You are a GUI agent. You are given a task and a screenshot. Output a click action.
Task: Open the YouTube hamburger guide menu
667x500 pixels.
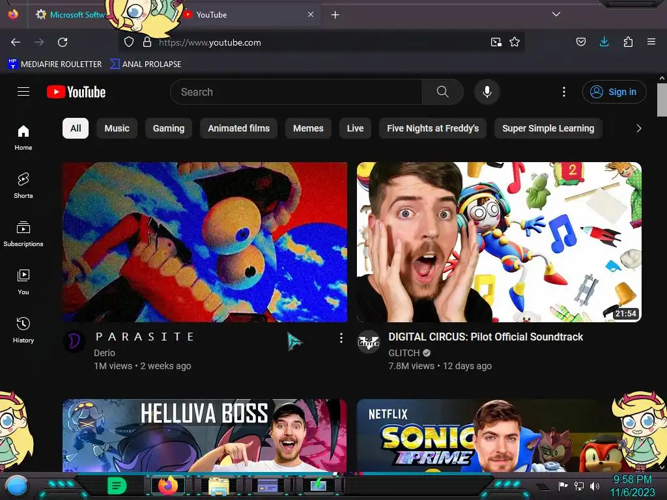(x=23, y=92)
